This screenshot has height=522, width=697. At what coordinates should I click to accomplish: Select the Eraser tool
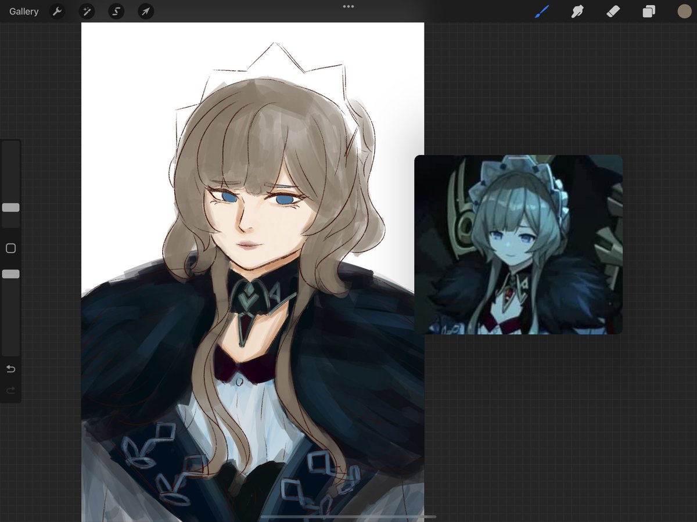(x=613, y=11)
